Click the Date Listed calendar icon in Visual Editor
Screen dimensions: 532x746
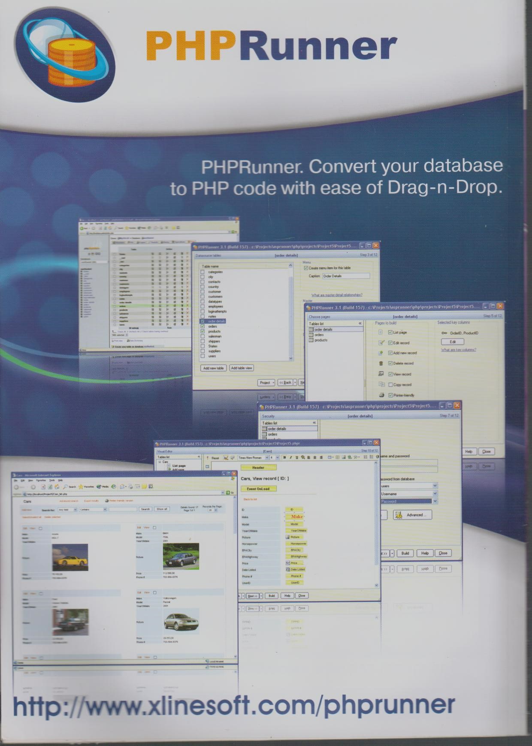pos(288,569)
